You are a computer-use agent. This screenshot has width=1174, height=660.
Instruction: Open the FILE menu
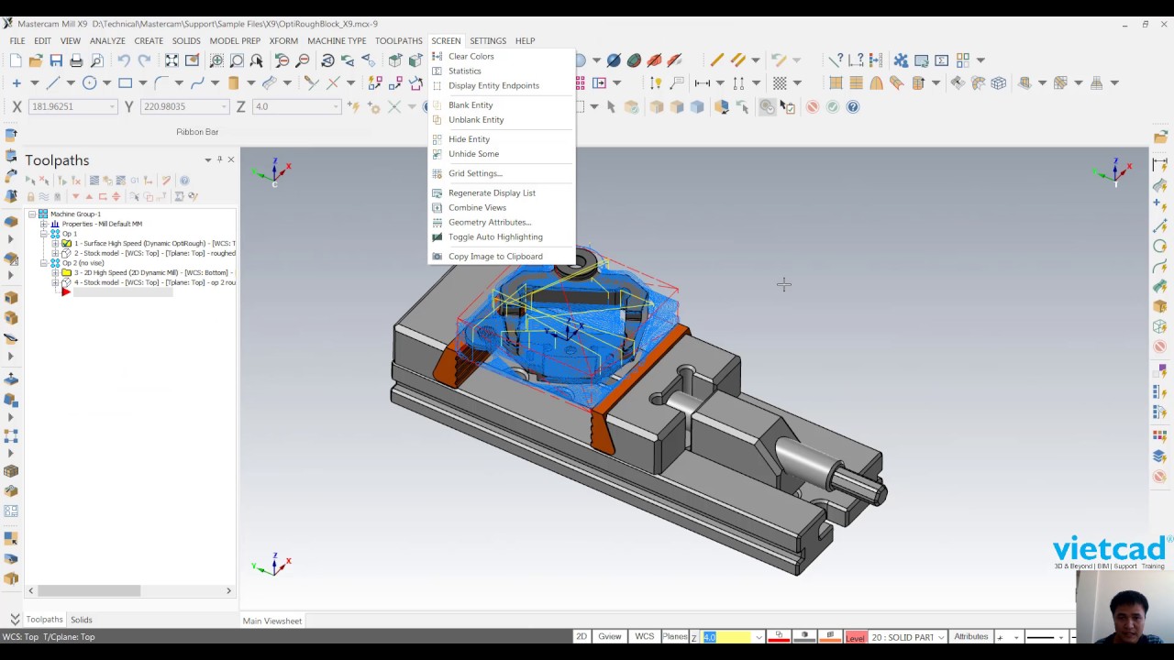pos(17,40)
